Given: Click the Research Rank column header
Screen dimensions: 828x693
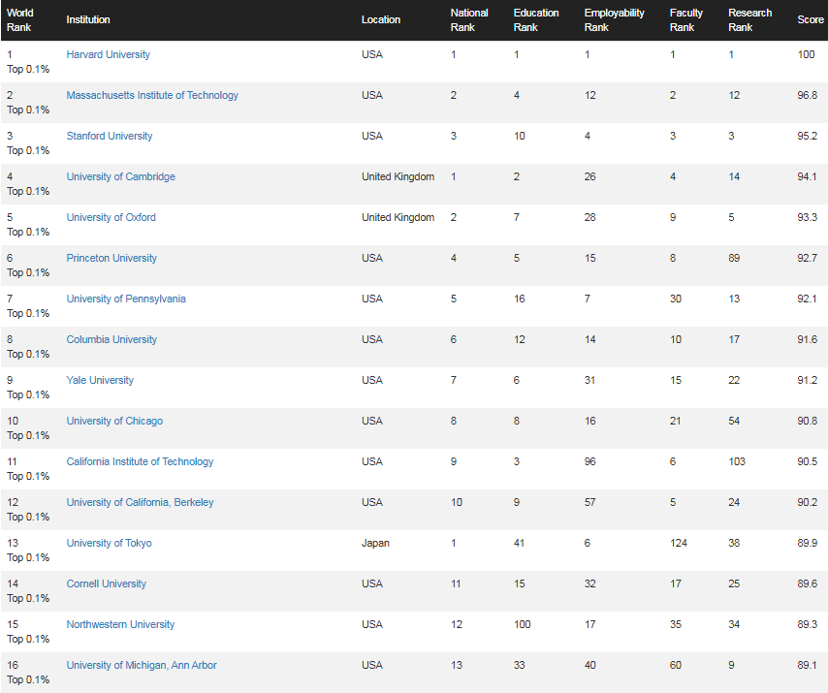Looking at the screenshot, I should pos(749,20).
